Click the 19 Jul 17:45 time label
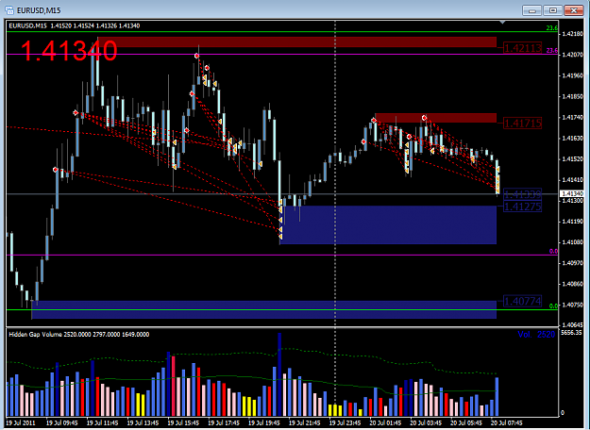 pos(224,422)
